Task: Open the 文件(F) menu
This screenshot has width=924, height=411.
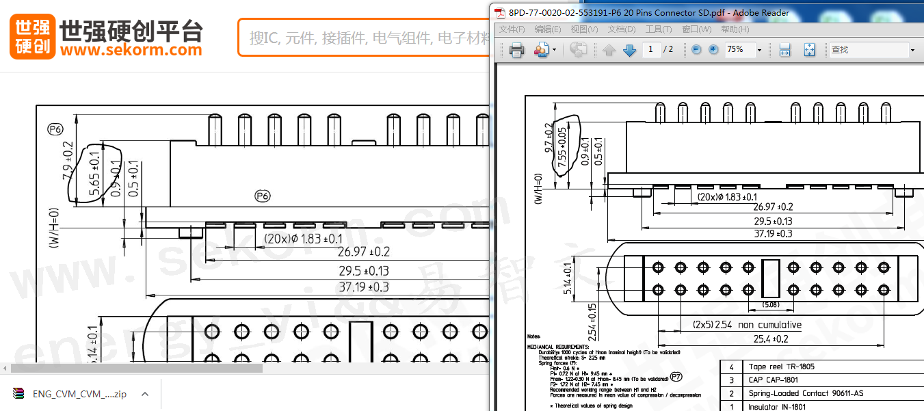Action: pyautogui.click(x=512, y=29)
